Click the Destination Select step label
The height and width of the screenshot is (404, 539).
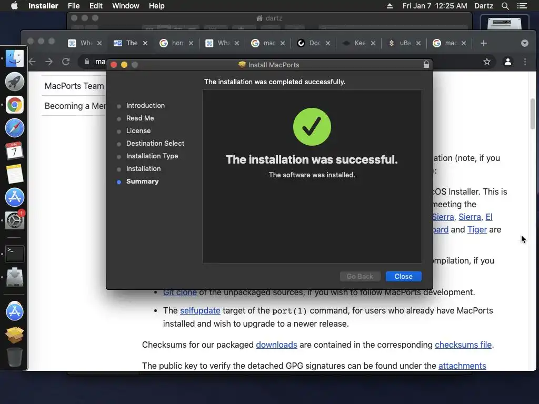[155, 143]
